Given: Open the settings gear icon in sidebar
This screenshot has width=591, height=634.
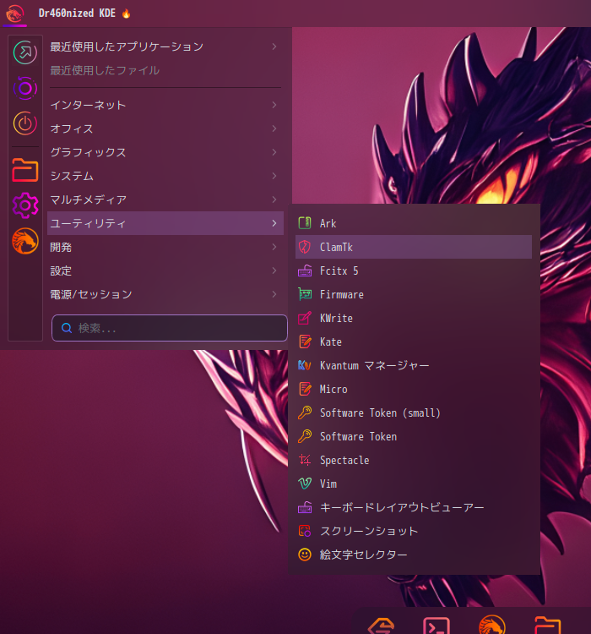Looking at the screenshot, I should click(x=25, y=205).
